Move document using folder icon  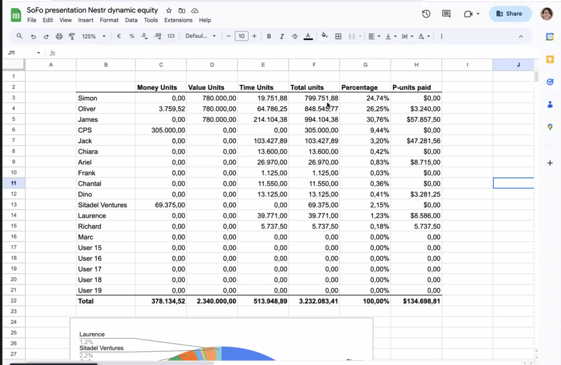(182, 11)
